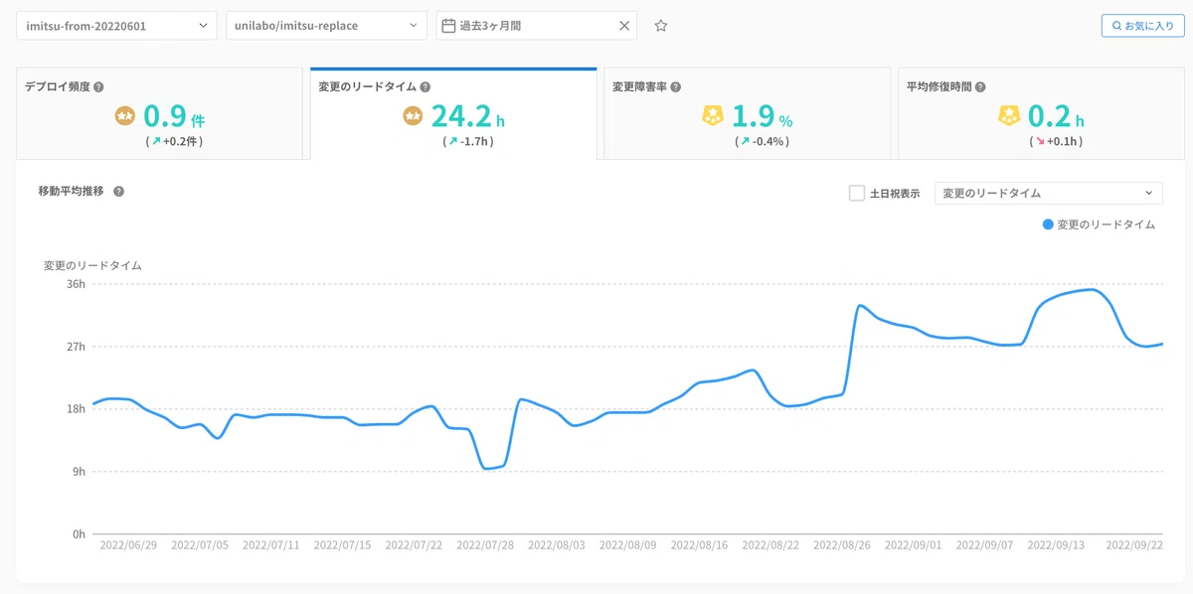Switch to the デプロイ頻度 tab

(158, 113)
